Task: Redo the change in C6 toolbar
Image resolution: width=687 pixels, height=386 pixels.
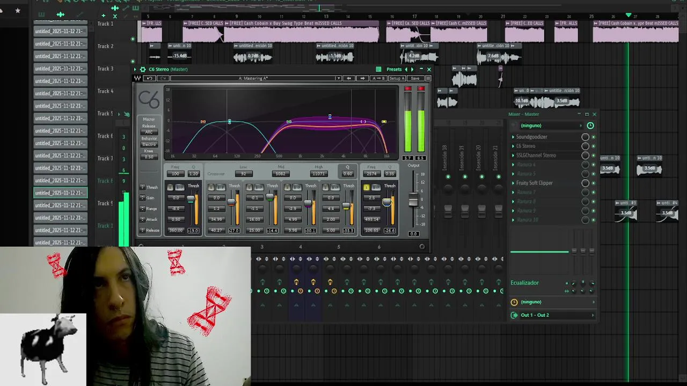Action: click(163, 78)
